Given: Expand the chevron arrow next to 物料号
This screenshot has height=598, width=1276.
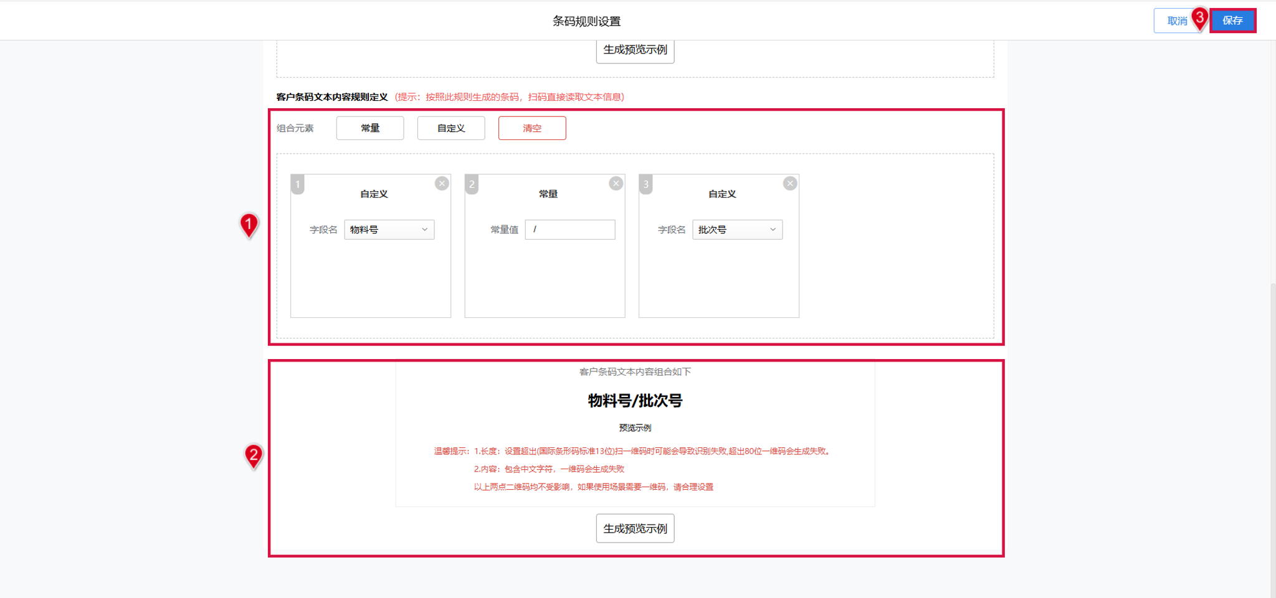Looking at the screenshot, I should click(x=424, y=230).
